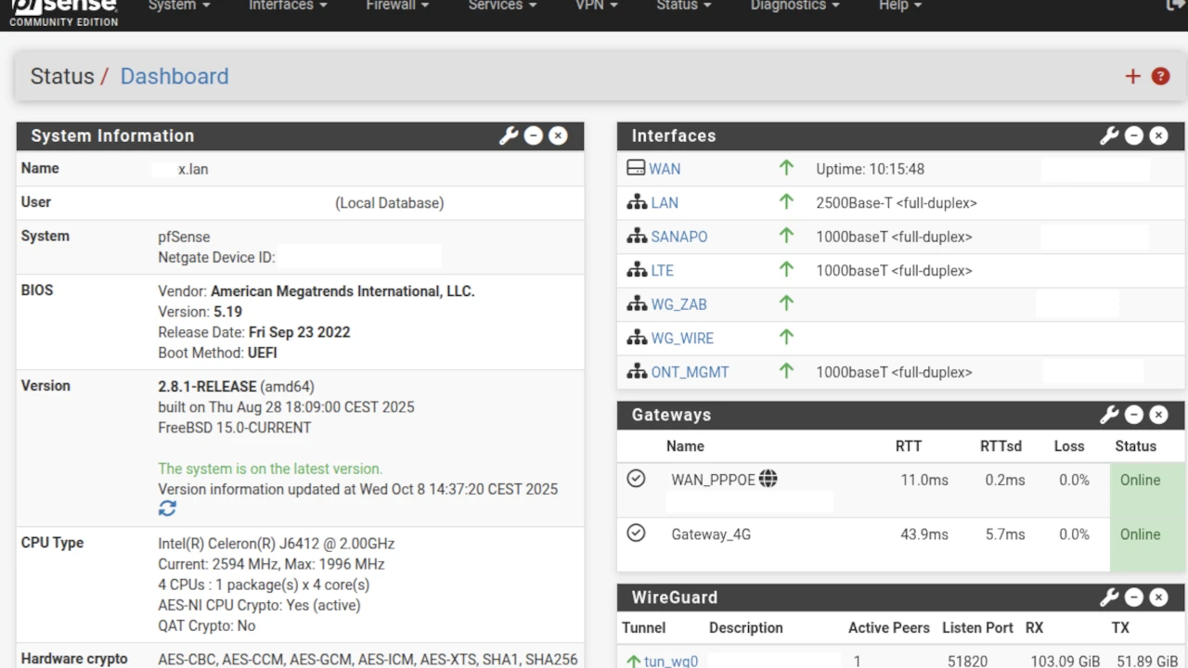Open System Information widget wrench settings

[508, 136]
